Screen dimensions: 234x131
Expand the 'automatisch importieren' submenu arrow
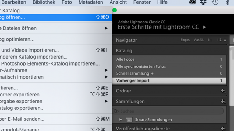point(106,77)
